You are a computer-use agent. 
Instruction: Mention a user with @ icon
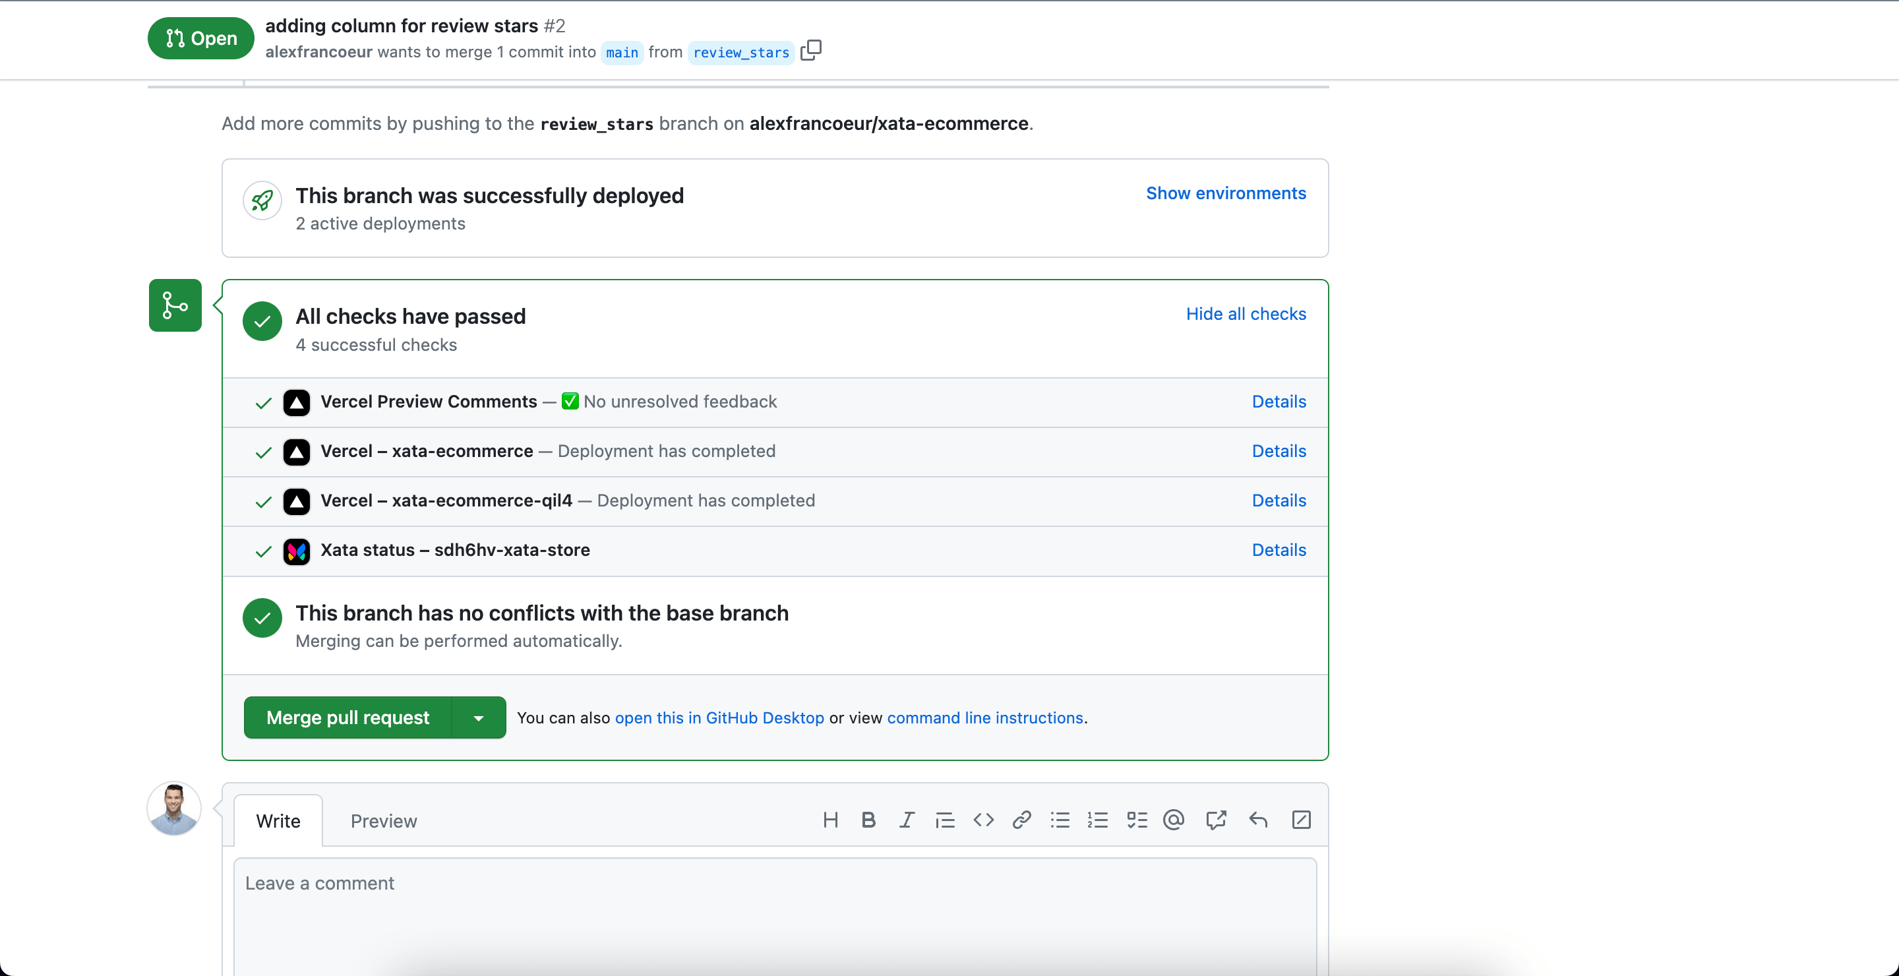point(1174,820)
